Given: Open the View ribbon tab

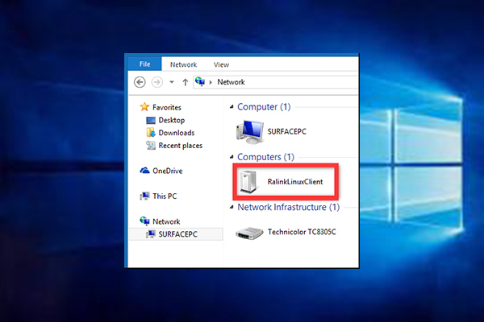Looking at the screenshot, I should (221, 64).
